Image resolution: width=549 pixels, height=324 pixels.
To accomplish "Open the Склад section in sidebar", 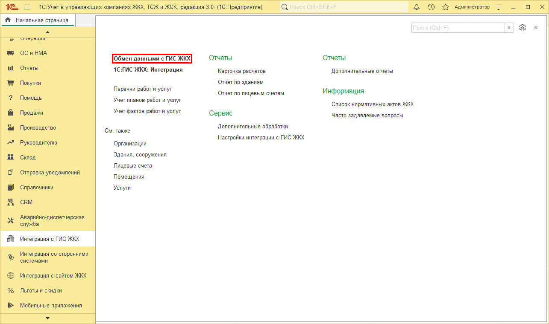I will click(28, 158).
